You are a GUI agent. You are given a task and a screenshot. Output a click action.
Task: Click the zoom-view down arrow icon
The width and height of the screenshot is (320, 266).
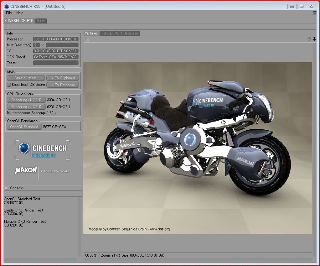click(314, 39)
